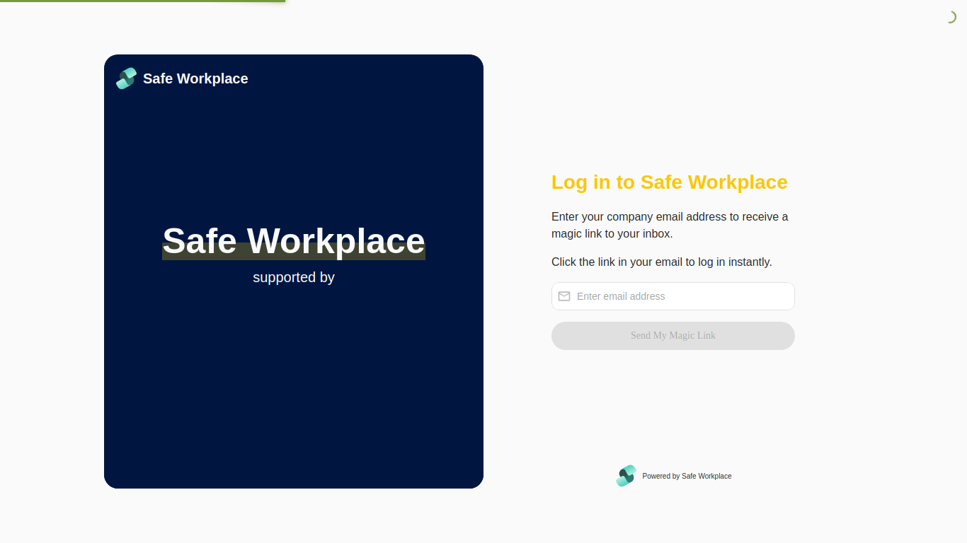Click the Powered by Safe Workplace text

[x=687, y=477]
